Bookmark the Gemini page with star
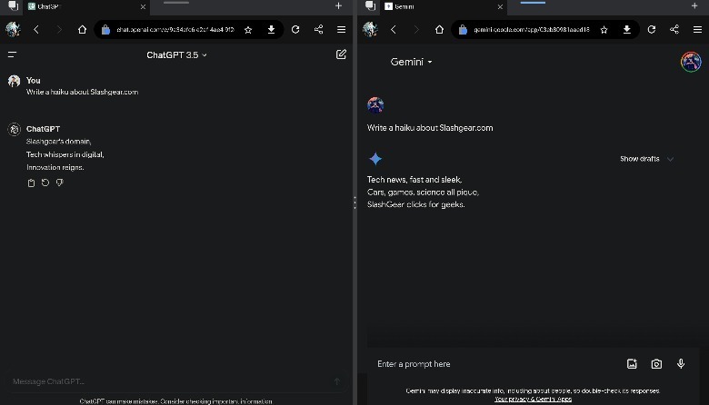Screen dimensions: 709x405 (604, 29)
